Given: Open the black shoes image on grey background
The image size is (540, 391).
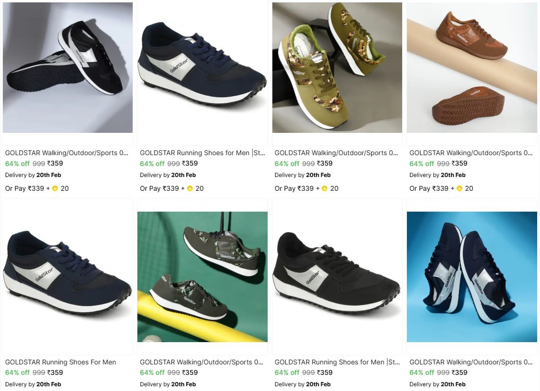Looking at the screenshot, I should [68, 68].
